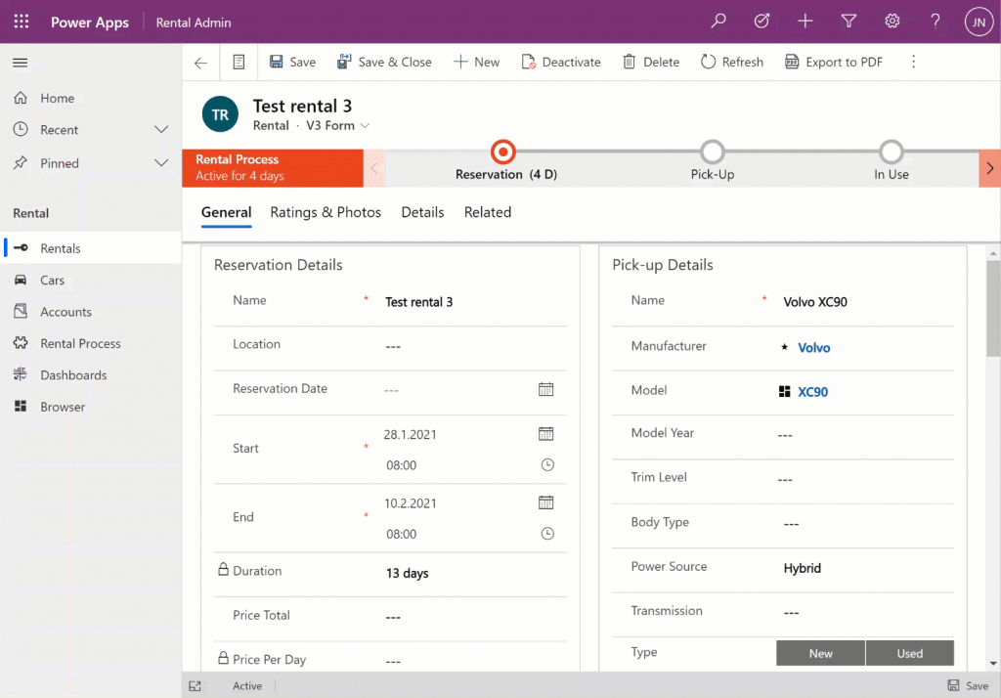Open the Start date calendar picker
The width and height of the screenshot is (1001, 698).
(x=546, y=433)
